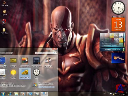Click the page navigation arrow button
The image size is (128, 96).
pos(12,53)
